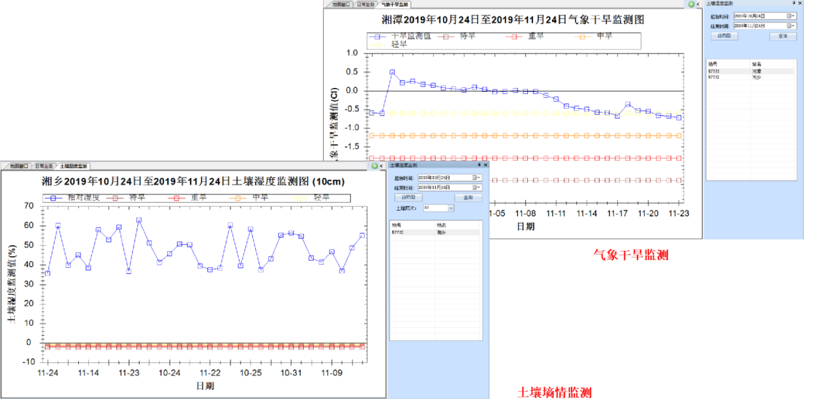Switch to 地图窗口 tab in soil window
This screenshot has height=406, width=828.
(x=19, y=166)
